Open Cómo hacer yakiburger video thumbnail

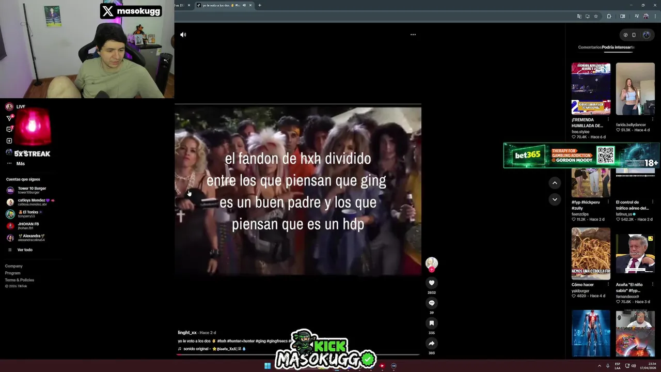[x=591, y=254]
